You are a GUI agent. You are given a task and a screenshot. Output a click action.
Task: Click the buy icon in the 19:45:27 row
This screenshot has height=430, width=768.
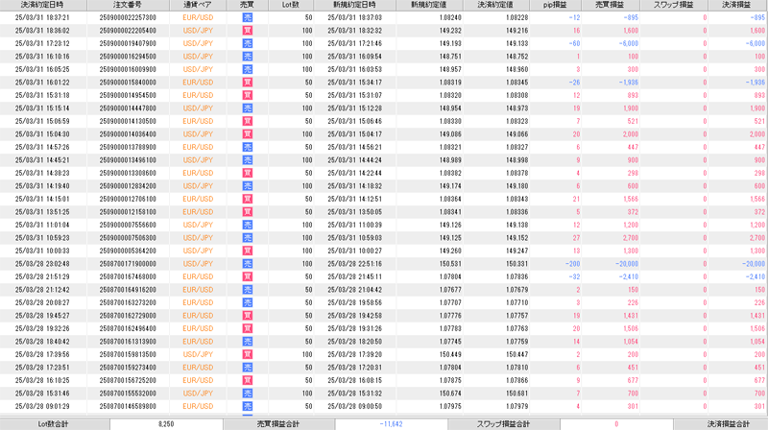click(248, 316)
